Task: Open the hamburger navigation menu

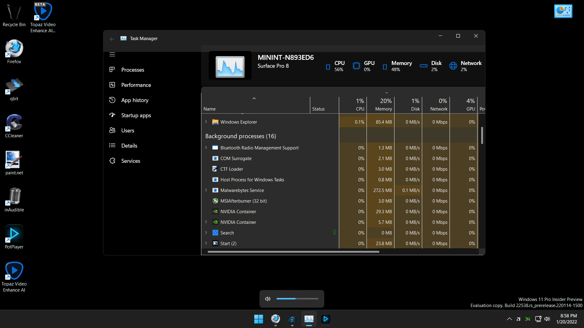Action: pyautogui.click(x=112, y=54)
